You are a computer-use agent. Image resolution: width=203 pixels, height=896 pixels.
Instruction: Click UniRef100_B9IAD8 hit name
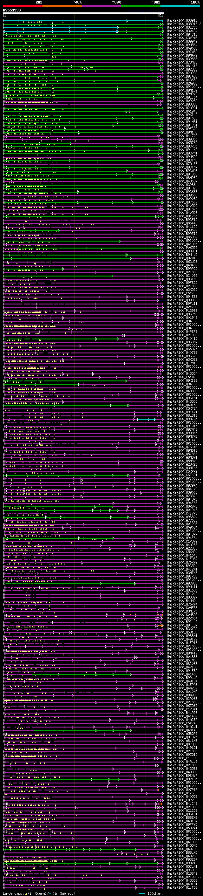coord(182,77)
